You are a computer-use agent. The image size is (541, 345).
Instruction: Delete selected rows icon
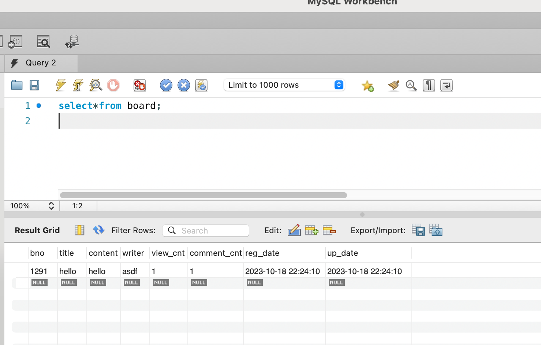pyautogui.click(x=329, y=230)
